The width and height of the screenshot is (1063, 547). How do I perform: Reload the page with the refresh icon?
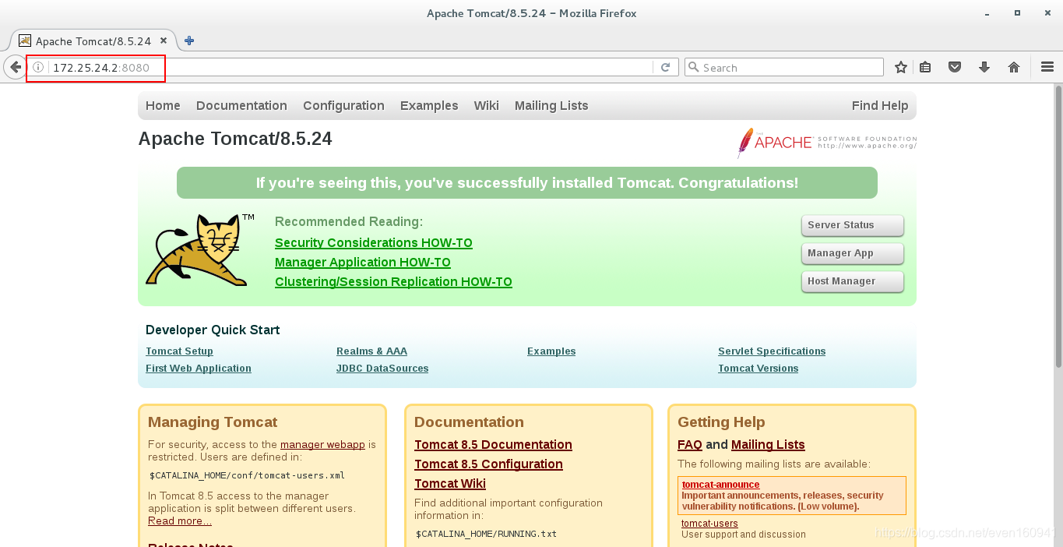coord(665,68)
